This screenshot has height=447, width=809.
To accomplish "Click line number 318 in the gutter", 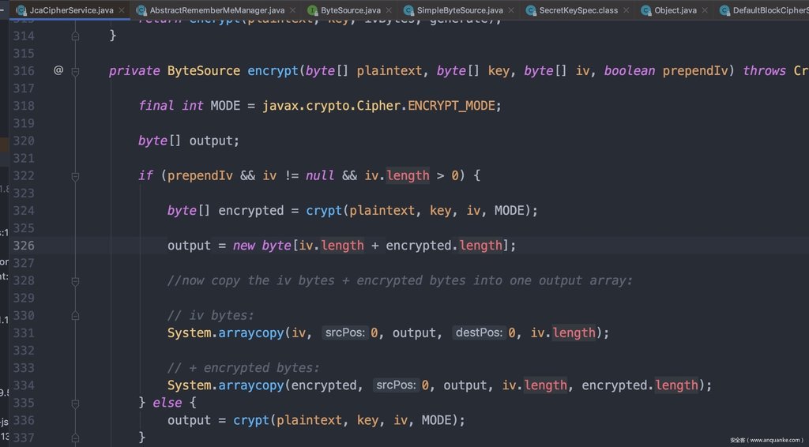I will 24,106.
